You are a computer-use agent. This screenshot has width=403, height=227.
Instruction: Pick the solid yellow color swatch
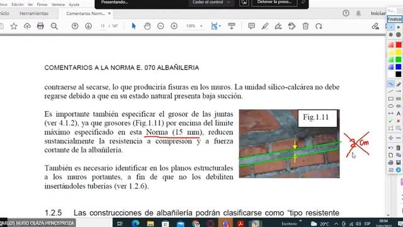(x=399, y=52)
